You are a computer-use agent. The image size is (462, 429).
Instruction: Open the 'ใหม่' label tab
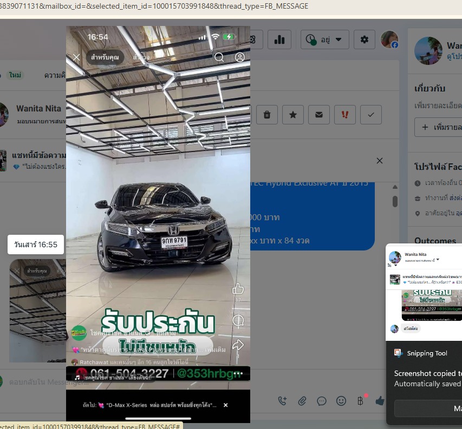(x=15, y=75)
